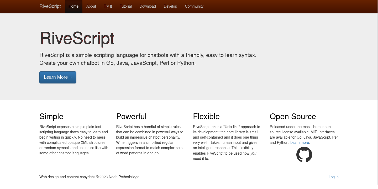Navigate to Download
Image resolution: width=378 pixels, height=189 pixels.
click(148, 6)
